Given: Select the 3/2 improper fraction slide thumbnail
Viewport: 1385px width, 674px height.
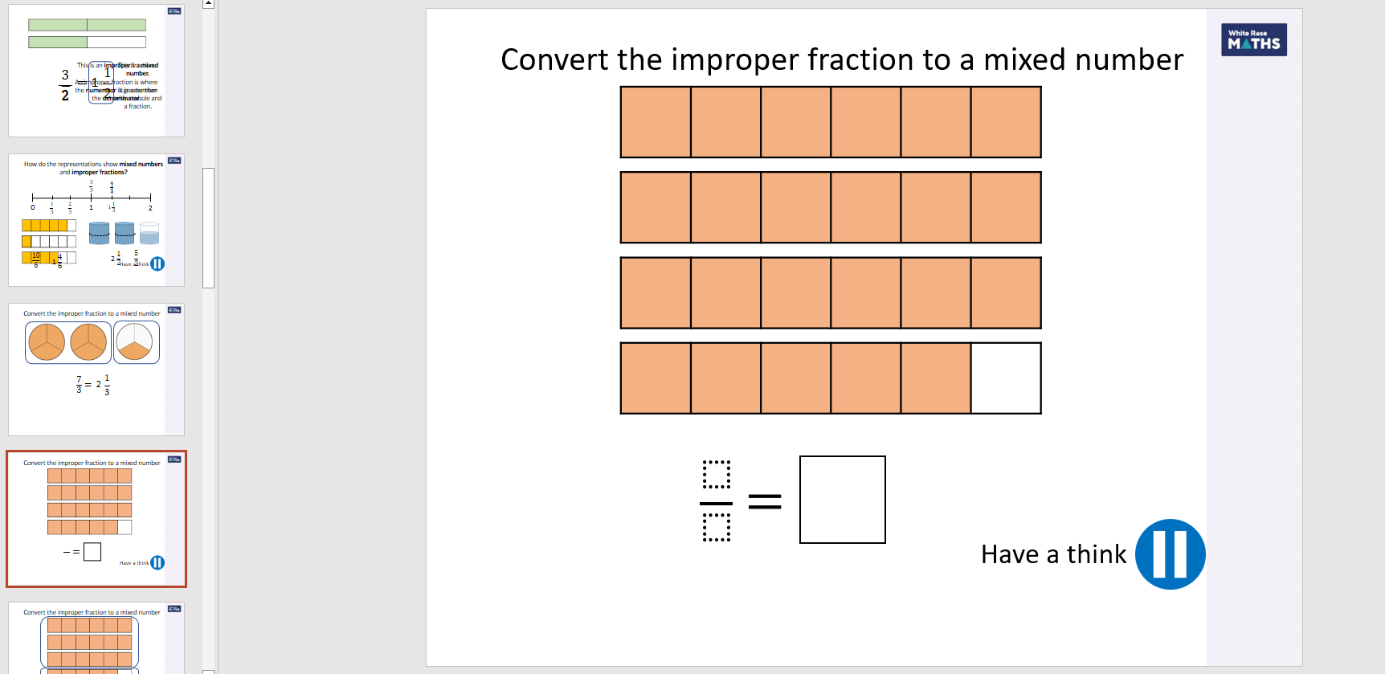Looking at the screenshot, I should click(x=96, y=70).
